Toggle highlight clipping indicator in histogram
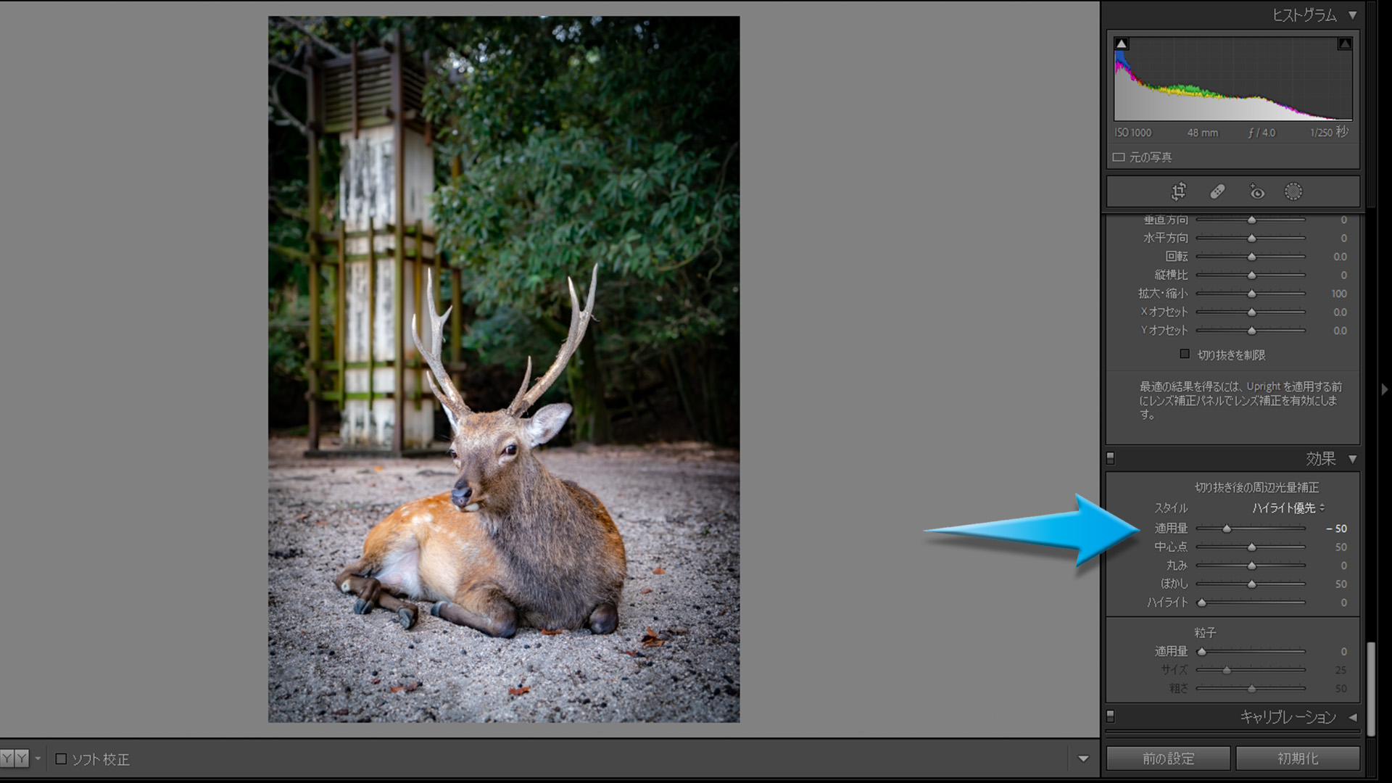Image resolution: width=1392 pixels, height=783 pixels. tap(1344, 44)
